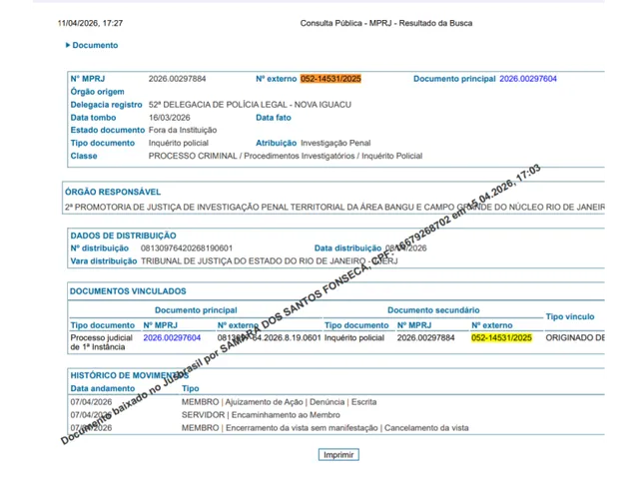Select Tipo documento value Inquérito policial at top
This screenshot has height=479, width=639.
click(x=179, y=143)
